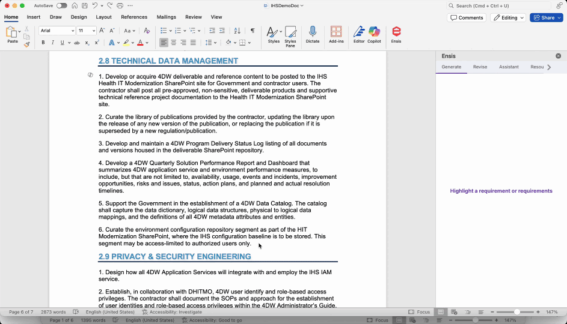
Task: Open the Add-ins gallery
Action: click(336, 35)
